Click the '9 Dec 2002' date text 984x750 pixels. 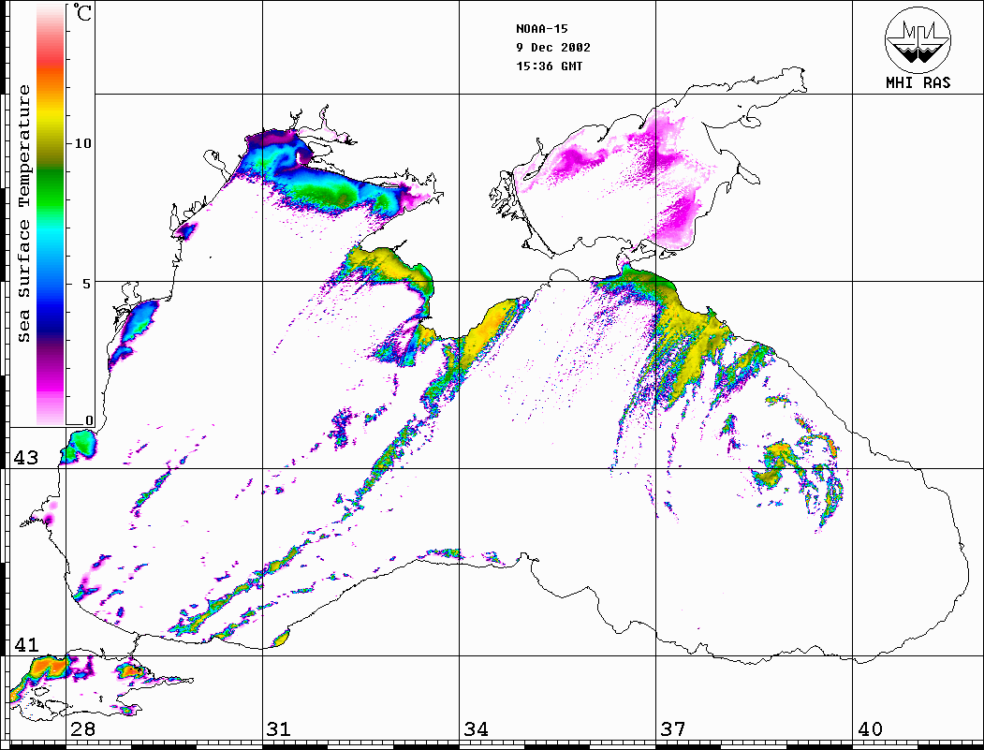[553, 48]
